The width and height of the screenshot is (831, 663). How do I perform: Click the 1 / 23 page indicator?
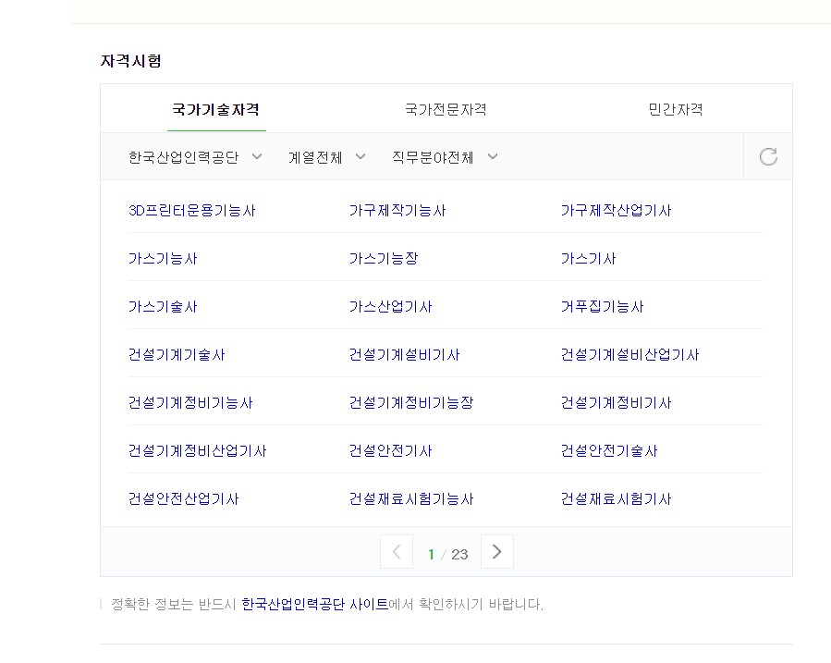coord(447,555)
